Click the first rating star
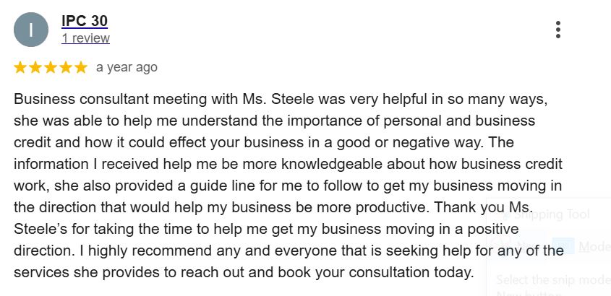This screenshot has height=296, width=611. pyautogui.click(x=20, y=68)
